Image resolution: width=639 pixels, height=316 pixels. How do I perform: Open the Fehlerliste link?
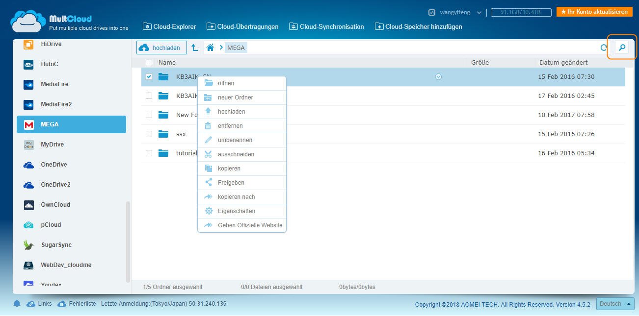(x=77, y=304)
